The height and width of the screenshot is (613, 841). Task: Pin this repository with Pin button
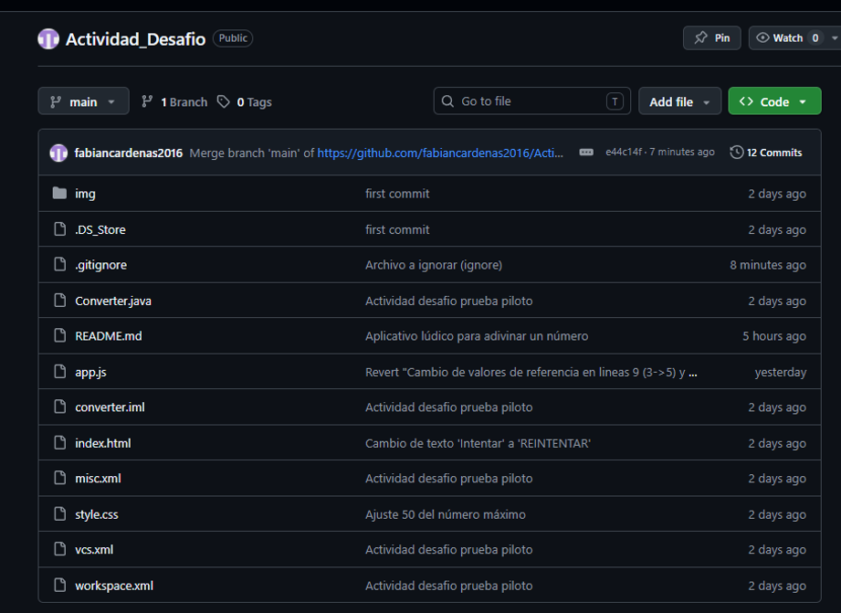tap(711, 38)
